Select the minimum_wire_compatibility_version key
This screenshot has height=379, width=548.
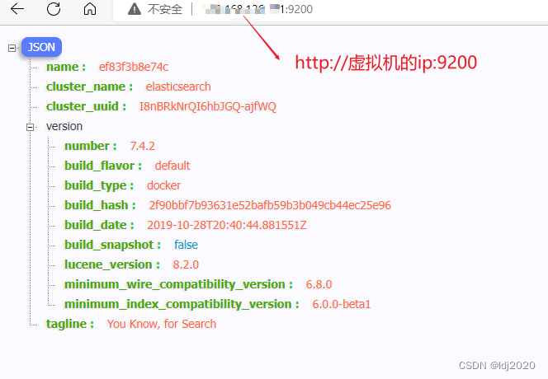point(178,284)
